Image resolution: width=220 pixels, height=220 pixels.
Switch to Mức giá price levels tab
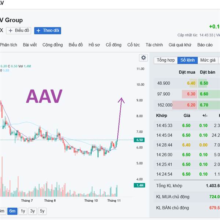tap(208, 60)
